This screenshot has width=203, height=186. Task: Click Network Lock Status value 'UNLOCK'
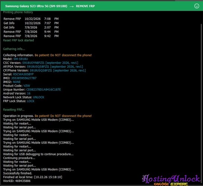pos(39,97)
